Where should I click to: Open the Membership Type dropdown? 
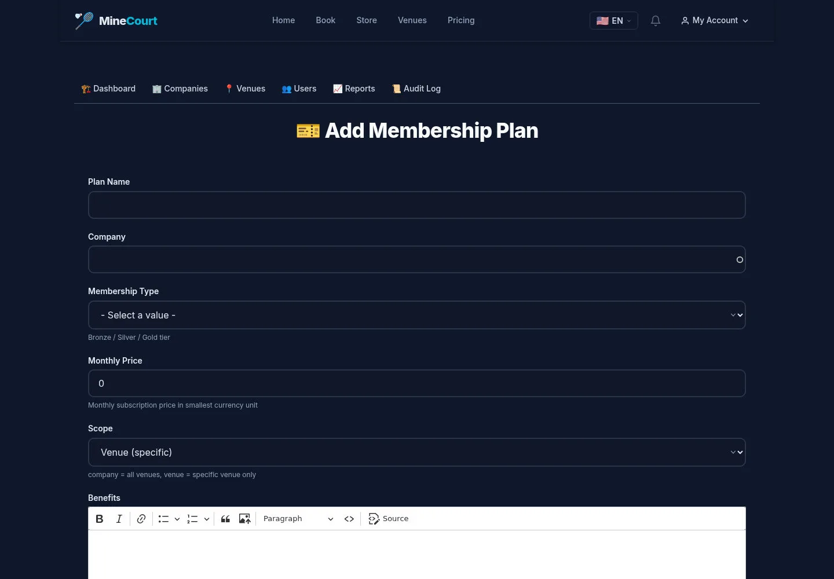tap(417, 315)
